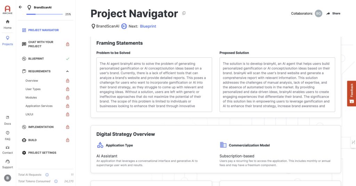Viewport: 356px width, 186px height.
Task: Open Project Settings in the sidebar
Action: click(39, 153)
